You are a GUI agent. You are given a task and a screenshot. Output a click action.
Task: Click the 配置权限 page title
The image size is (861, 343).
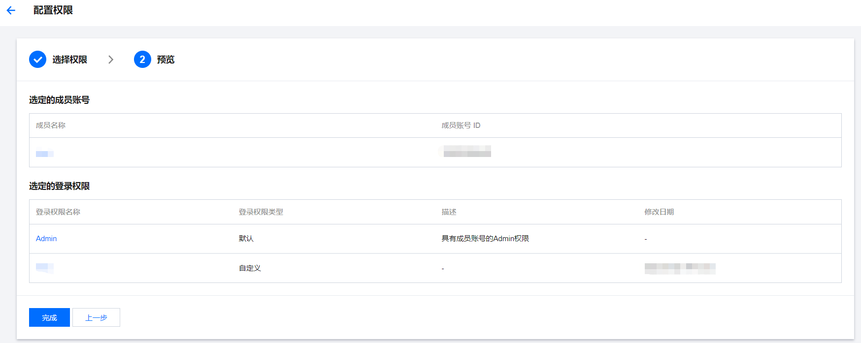point(53,10)
